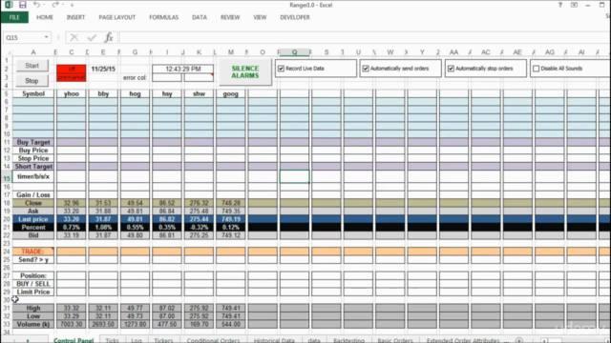Open the Backtesting sheet tab
The width and height of the screenshot is (611, 343).
(348, 340)
